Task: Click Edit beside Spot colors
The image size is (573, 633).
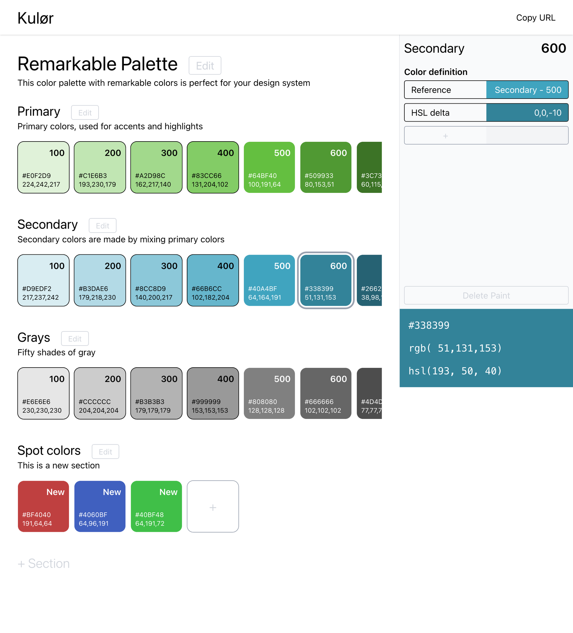Action: (105, 451)
